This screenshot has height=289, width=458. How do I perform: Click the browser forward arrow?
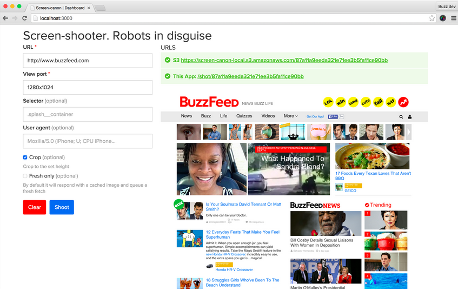coord(15,18)
